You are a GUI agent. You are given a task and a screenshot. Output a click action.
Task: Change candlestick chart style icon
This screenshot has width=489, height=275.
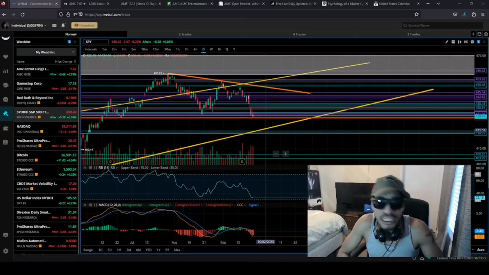coord(460,42)
